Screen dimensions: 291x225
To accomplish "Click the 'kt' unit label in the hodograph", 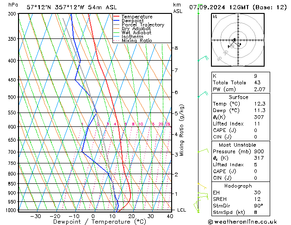I will point(215,16).
